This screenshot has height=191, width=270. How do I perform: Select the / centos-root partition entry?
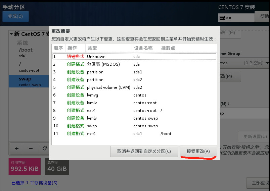(29, 67)
